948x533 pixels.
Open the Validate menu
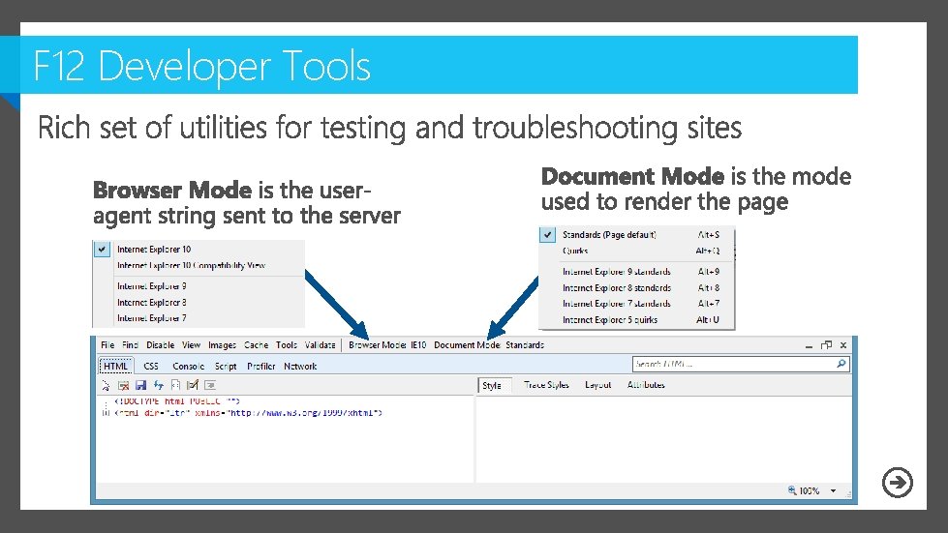(320, 344)
